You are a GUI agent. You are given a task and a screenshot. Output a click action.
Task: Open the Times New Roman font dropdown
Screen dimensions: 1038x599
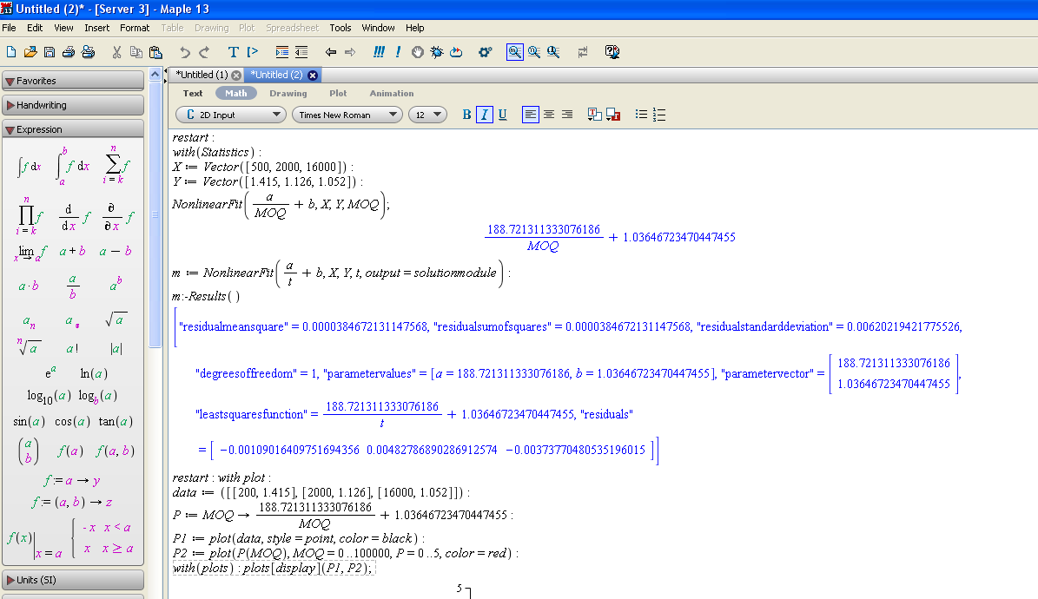pyautogui.click(x=347, y=115)
